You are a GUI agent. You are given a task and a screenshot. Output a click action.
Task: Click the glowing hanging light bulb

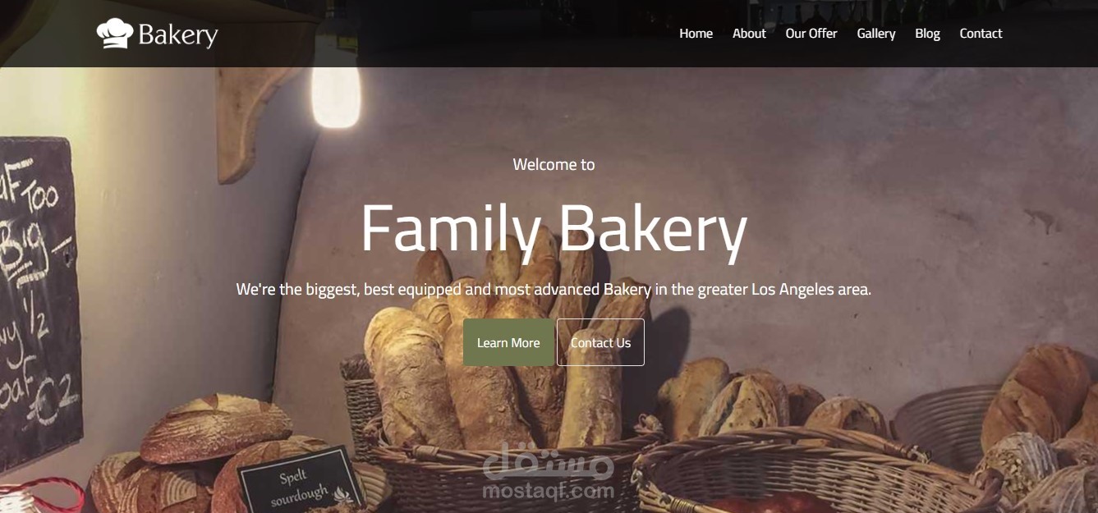point(336,97)
